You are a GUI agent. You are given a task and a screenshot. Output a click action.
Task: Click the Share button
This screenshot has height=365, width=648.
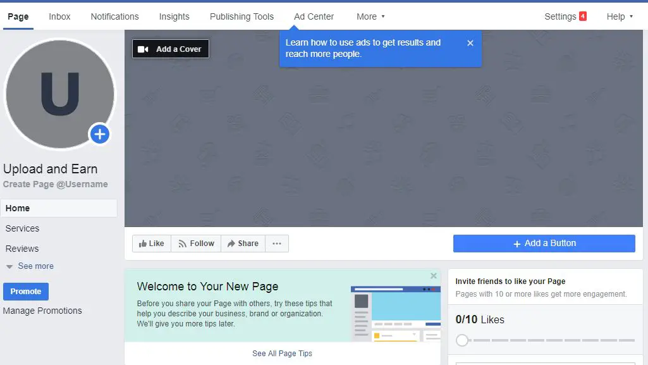pyautogui.click(x=243, y=244)
